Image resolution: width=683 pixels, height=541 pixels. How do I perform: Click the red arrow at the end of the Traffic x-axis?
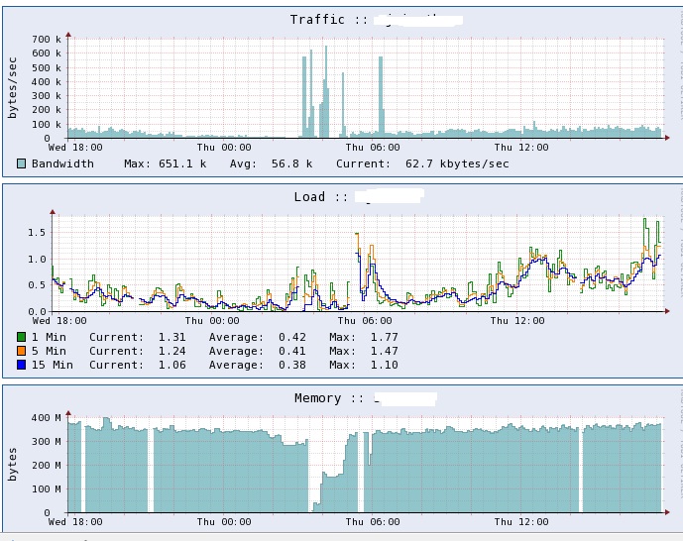pos(667,138)
